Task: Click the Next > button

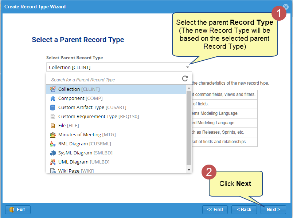Action: point(273,210)
